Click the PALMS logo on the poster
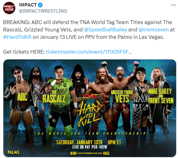The image size is (178, 158). click(x=13, y=152)
